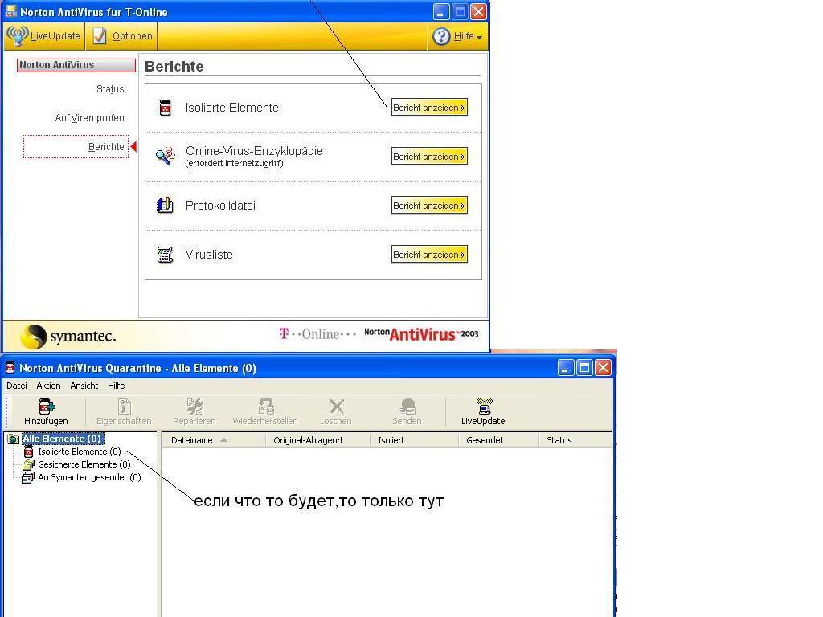Minimize the Norton AntiVirus Quarantine window

tap(566, 367)
